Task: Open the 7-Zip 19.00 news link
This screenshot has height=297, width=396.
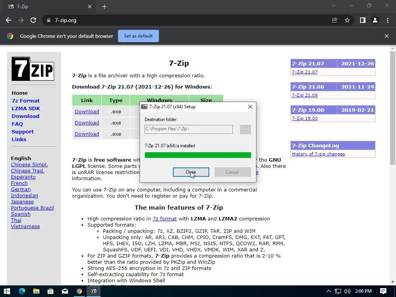Action: (305, 118)
